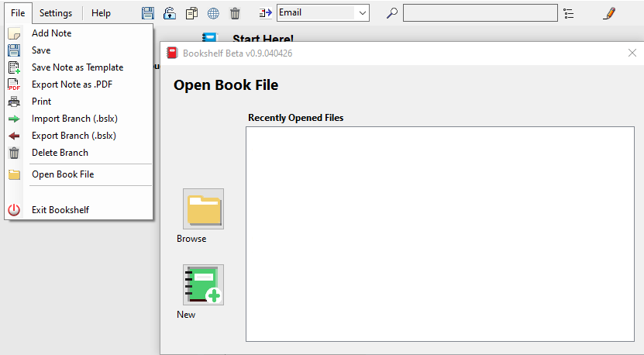Viewport: 644px width, 355px height.
Task: Click the Browse folder button
Action: [203, 209]
